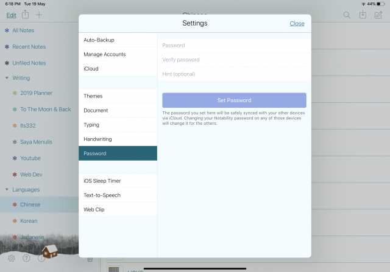Focus the Password input field
This screenshot has width=390, height=272.
tap(234, 46)
